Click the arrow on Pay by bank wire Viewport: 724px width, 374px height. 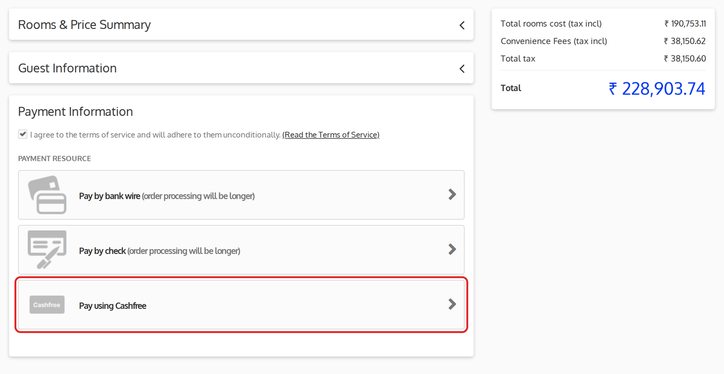tap(452, 195)
